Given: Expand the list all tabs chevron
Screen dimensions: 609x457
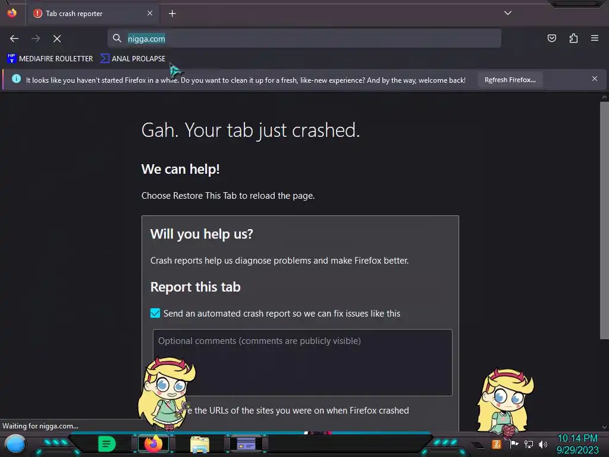Looking at the screenshot, I should (x=508, y=13).
